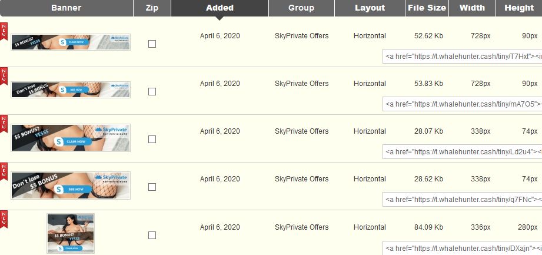Sort by Layout column header
The image size is (542, 255).
coord(370,8)
